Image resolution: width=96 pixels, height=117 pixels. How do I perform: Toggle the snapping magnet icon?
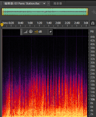[x=93, y=23]
